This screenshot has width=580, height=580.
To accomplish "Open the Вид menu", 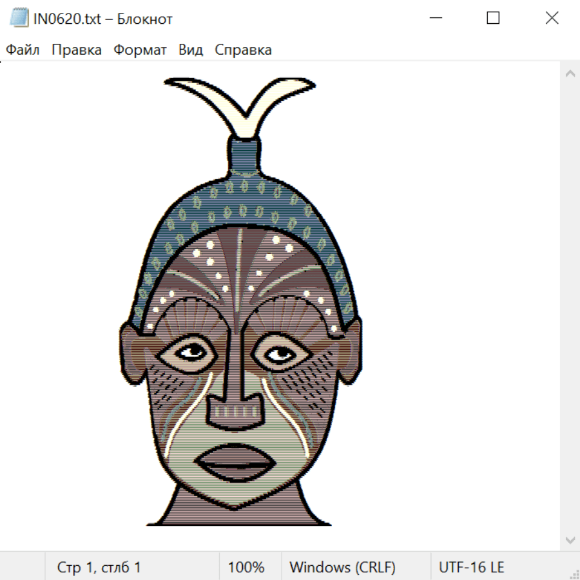I will pyautogui.click(x=190, y=50).
